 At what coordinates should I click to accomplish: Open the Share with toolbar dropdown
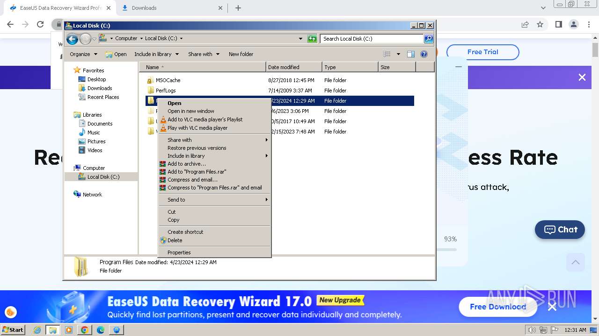(x=204, y=54)
